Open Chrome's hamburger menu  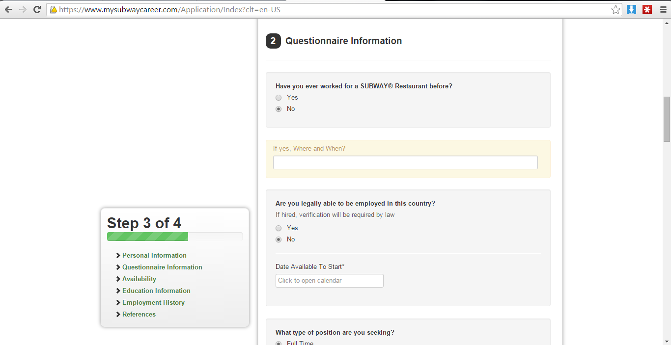(663, 9)
